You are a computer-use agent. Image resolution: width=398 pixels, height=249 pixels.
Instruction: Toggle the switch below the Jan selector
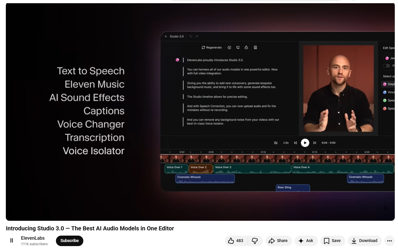pyautogui.click(x=386, y=66)
